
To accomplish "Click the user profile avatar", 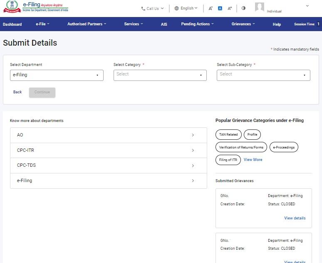I will (x=260, y=7).
